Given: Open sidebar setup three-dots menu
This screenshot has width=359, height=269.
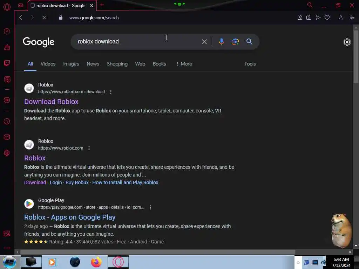Looking at the screenshot, I should point(7,248).
